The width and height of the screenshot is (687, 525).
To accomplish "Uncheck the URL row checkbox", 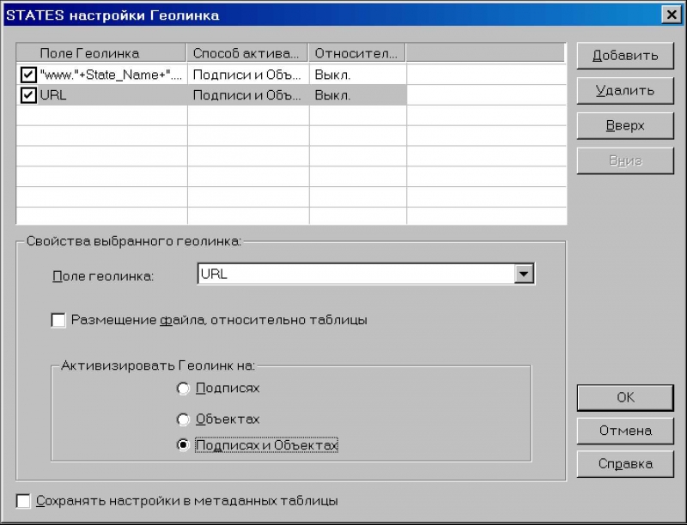I will 28,95.
